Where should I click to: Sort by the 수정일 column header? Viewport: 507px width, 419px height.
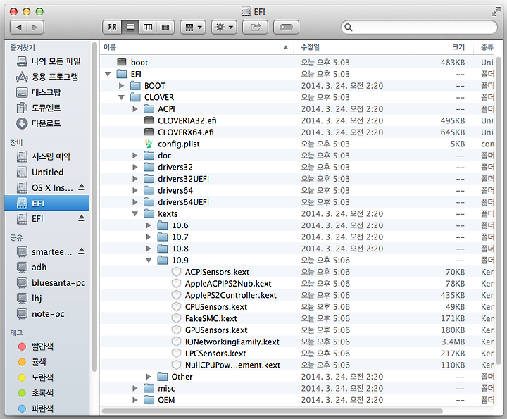352,47
